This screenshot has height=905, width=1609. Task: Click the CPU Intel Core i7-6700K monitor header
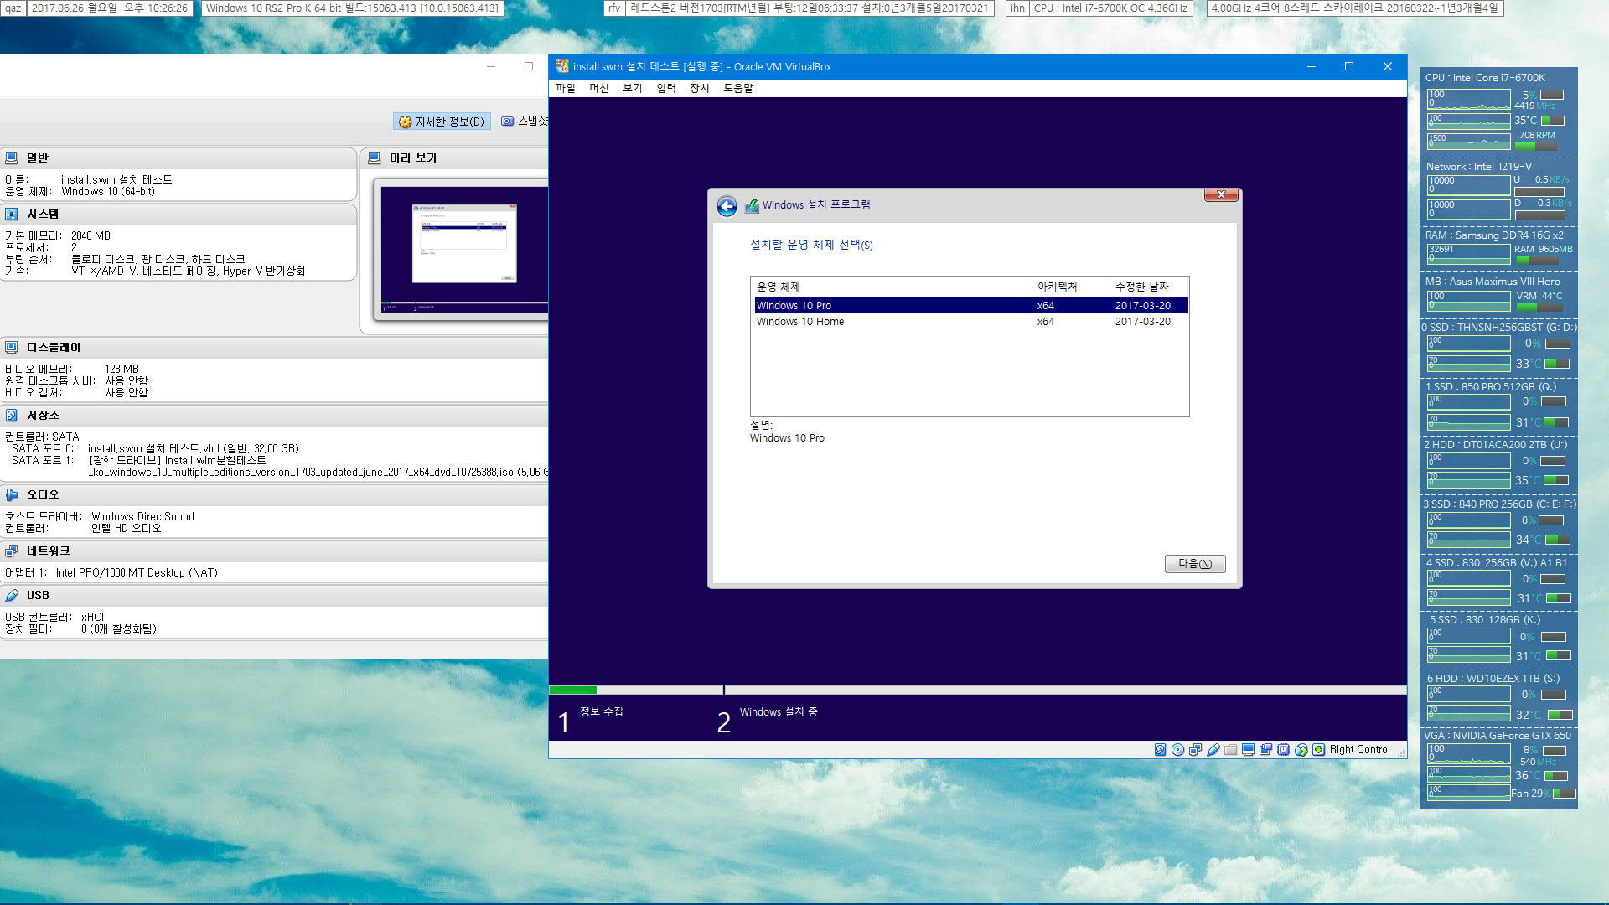point(1485,78)
